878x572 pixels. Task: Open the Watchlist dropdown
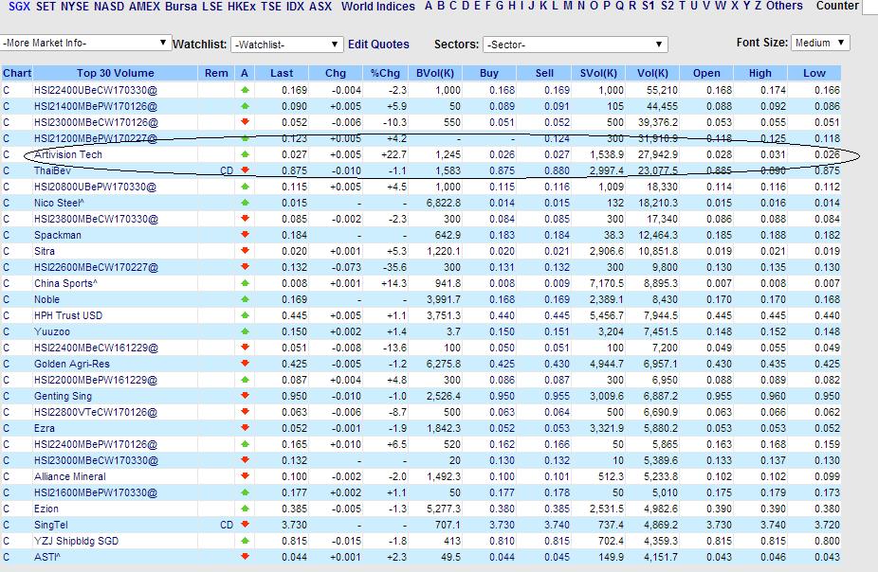click(286, 45)
